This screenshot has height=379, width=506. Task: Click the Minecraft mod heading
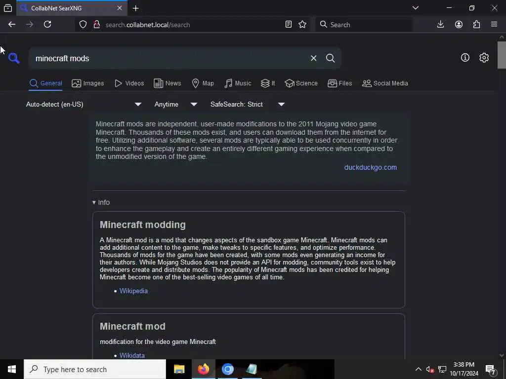coord(132,326)
